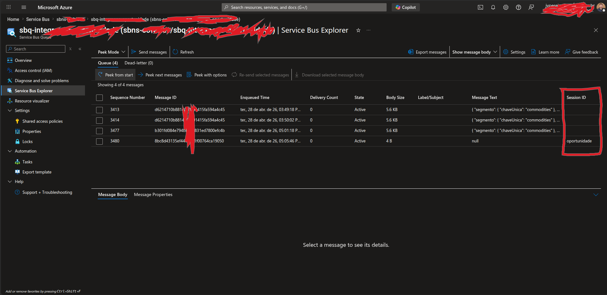607x295 pixels.
Task: Click Download selected message body
Action: tap(329, 75)
